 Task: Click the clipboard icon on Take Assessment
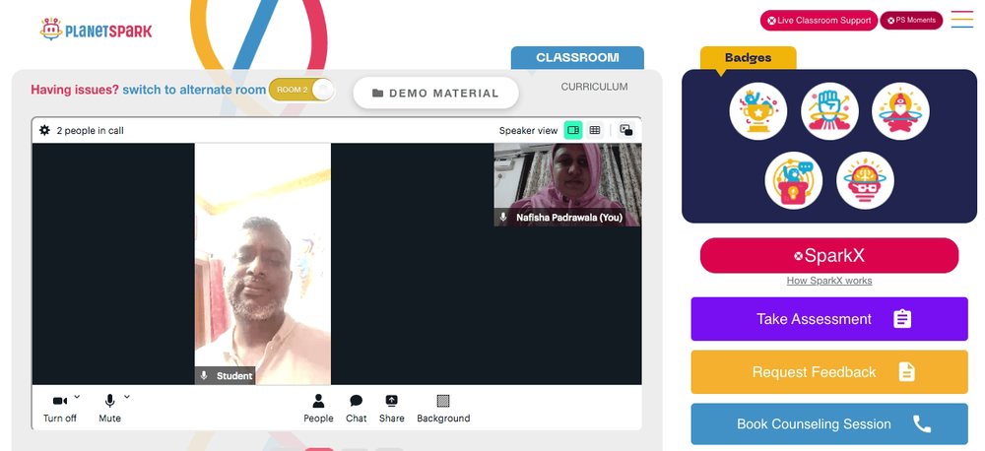[902, 319]
